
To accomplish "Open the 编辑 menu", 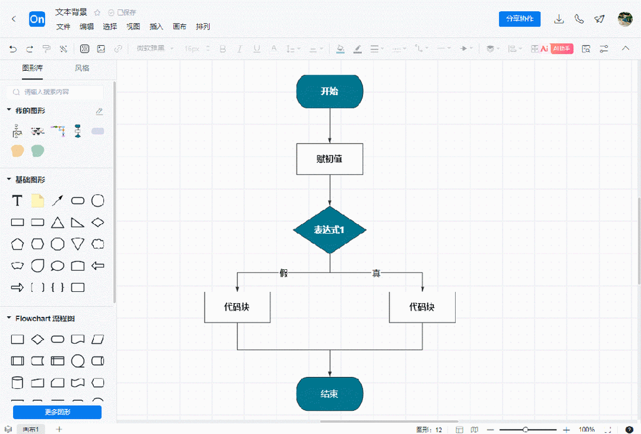I will click(x=86, y=26).
